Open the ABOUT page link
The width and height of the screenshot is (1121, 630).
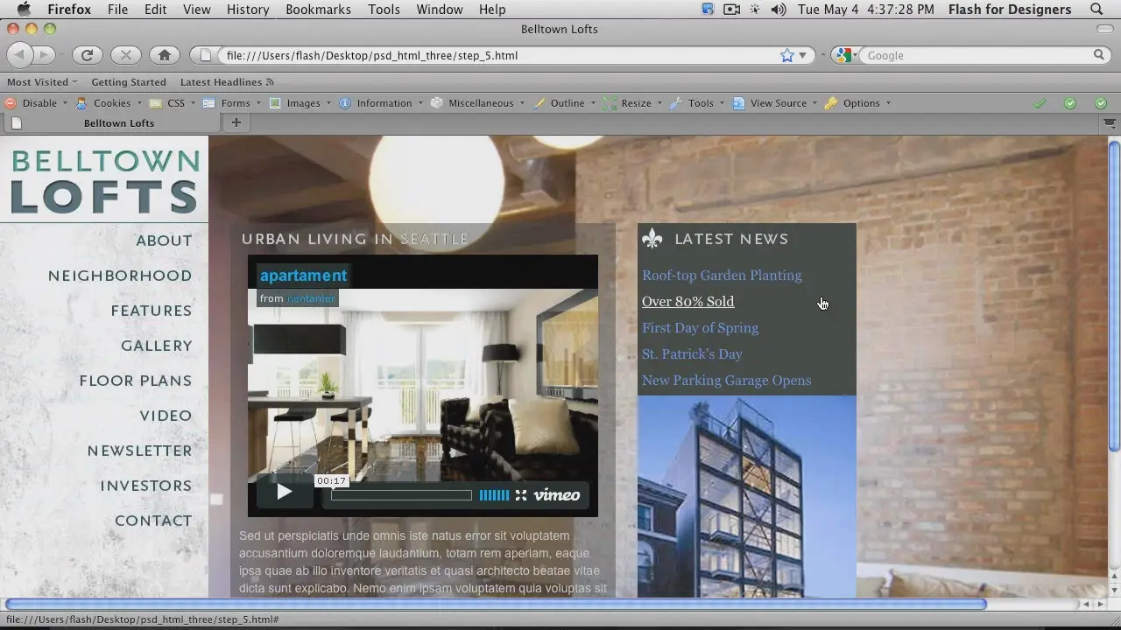[x=164, y=241]
